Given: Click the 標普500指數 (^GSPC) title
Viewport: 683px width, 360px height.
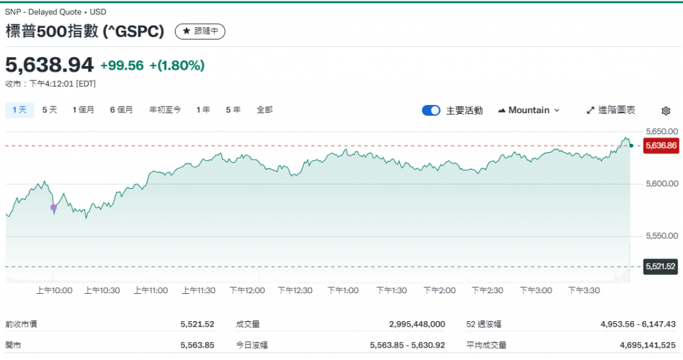Looking at the screenshot, I should (x=85, y=31).
